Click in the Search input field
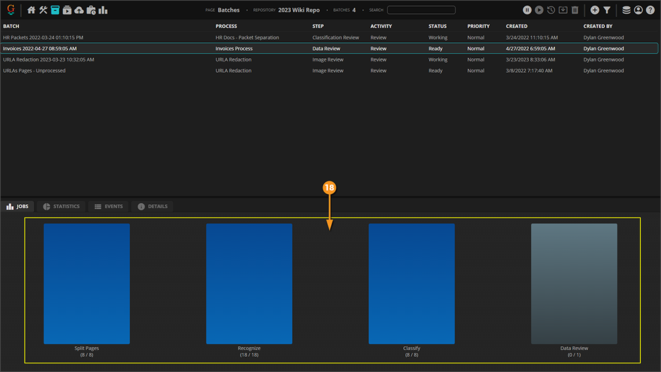The image size is (661, 372). (x=421, y=10)
